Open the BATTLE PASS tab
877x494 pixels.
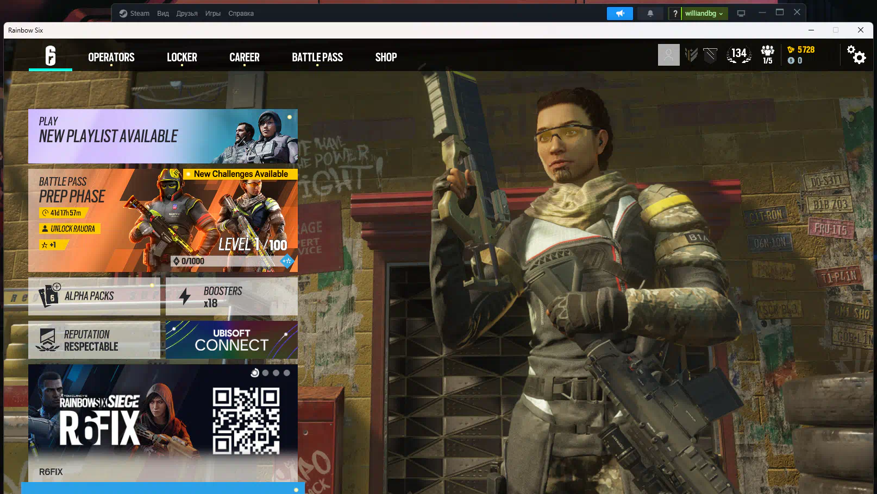point(317,57)
